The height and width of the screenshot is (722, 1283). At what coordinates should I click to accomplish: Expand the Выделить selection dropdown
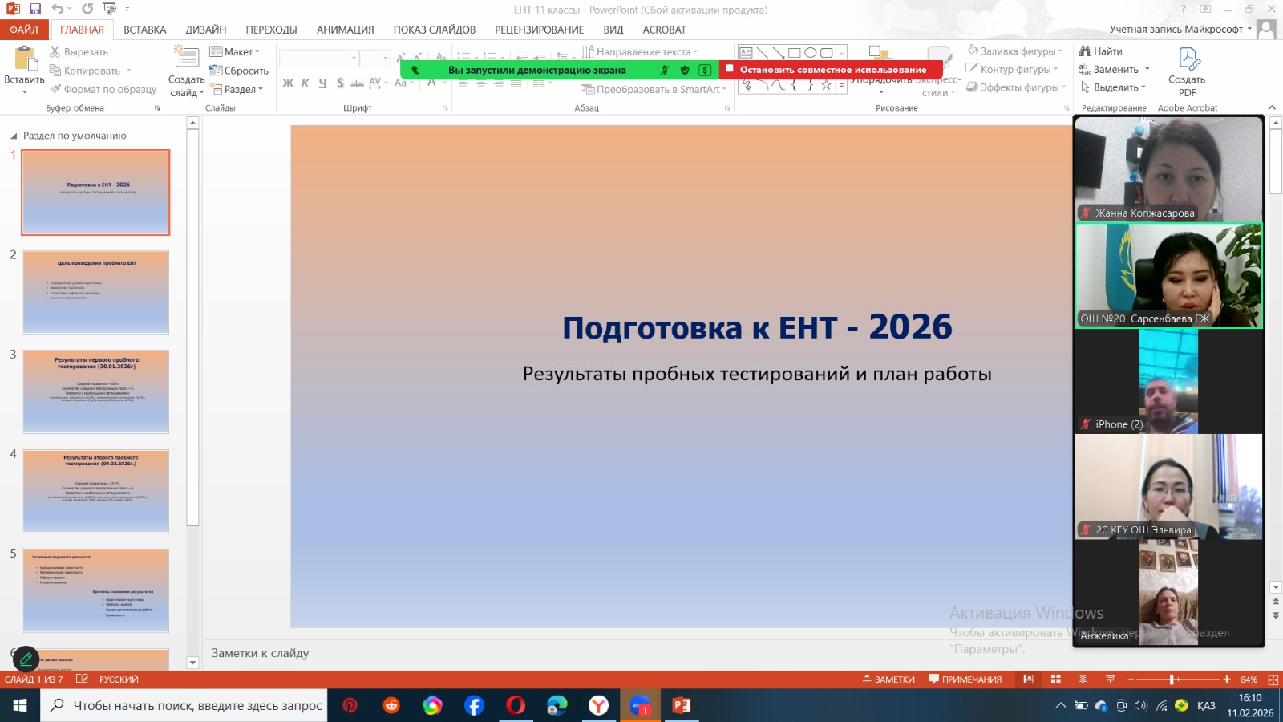[1115, 87]
